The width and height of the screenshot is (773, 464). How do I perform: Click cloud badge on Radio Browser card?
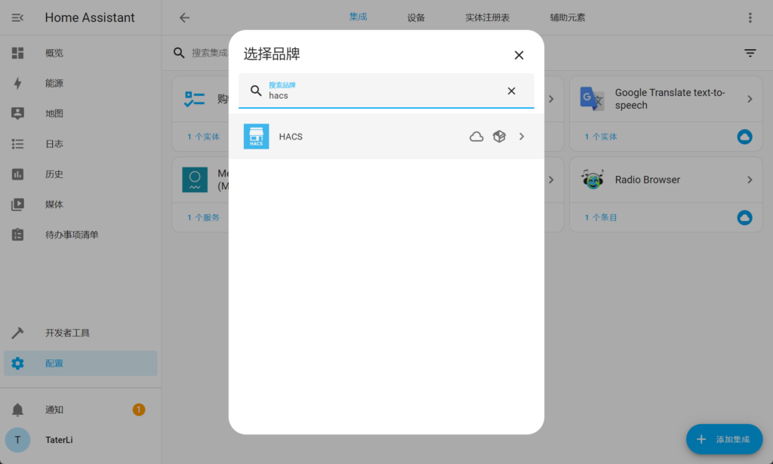pos(744,217)
